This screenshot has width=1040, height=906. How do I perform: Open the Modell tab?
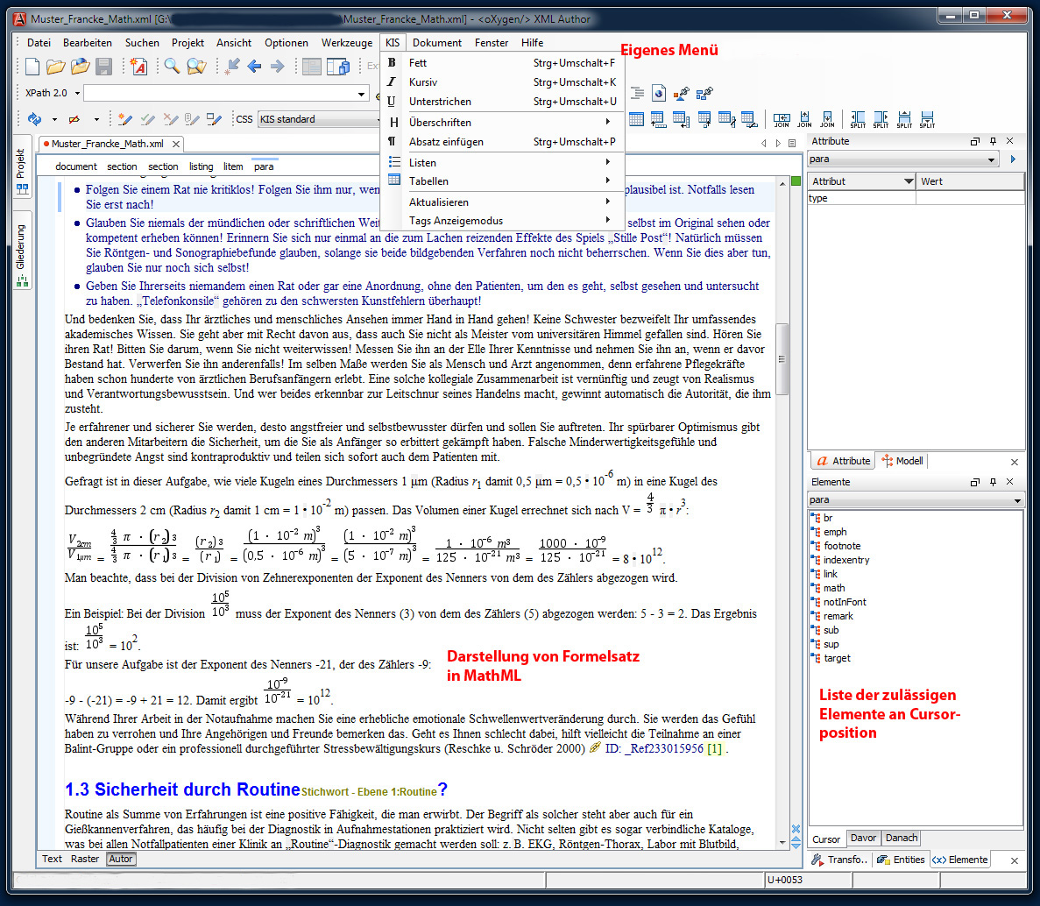click(x=902, y=461)
